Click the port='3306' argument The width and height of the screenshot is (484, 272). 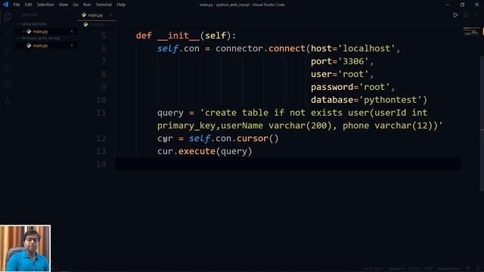[340, 61]
